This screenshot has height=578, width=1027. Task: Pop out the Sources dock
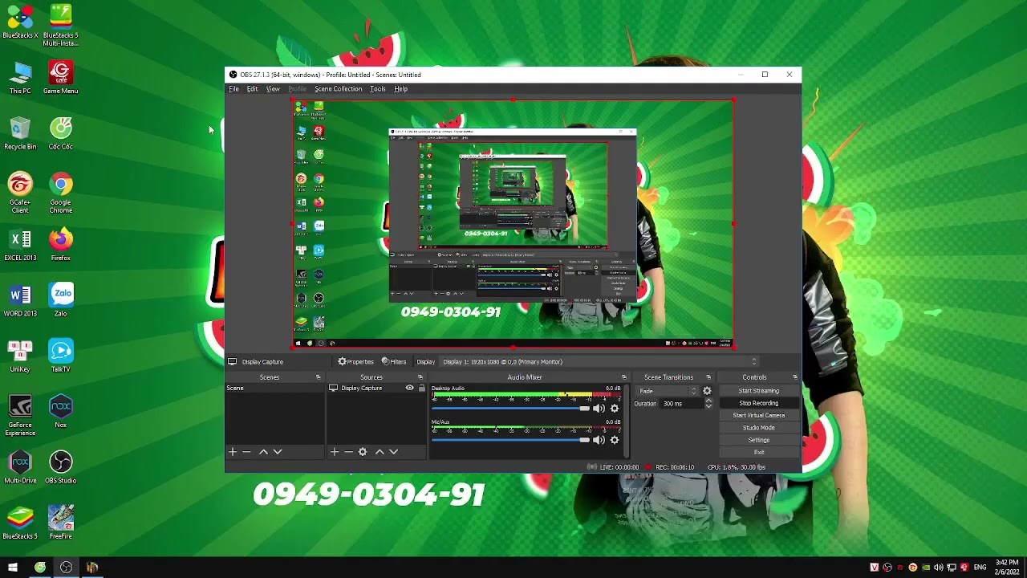tap(420, 377)
